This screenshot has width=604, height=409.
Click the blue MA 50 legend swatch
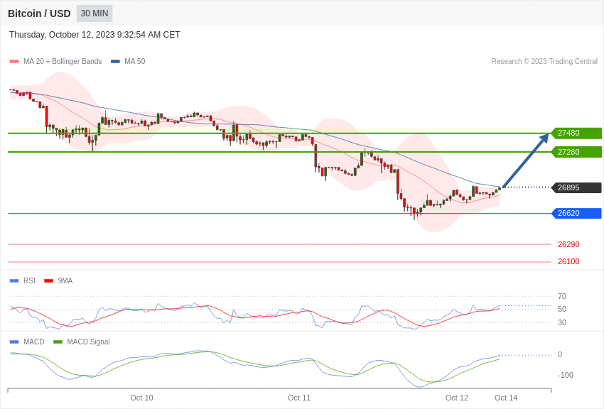pyautogui.click(x=115, y=61)
